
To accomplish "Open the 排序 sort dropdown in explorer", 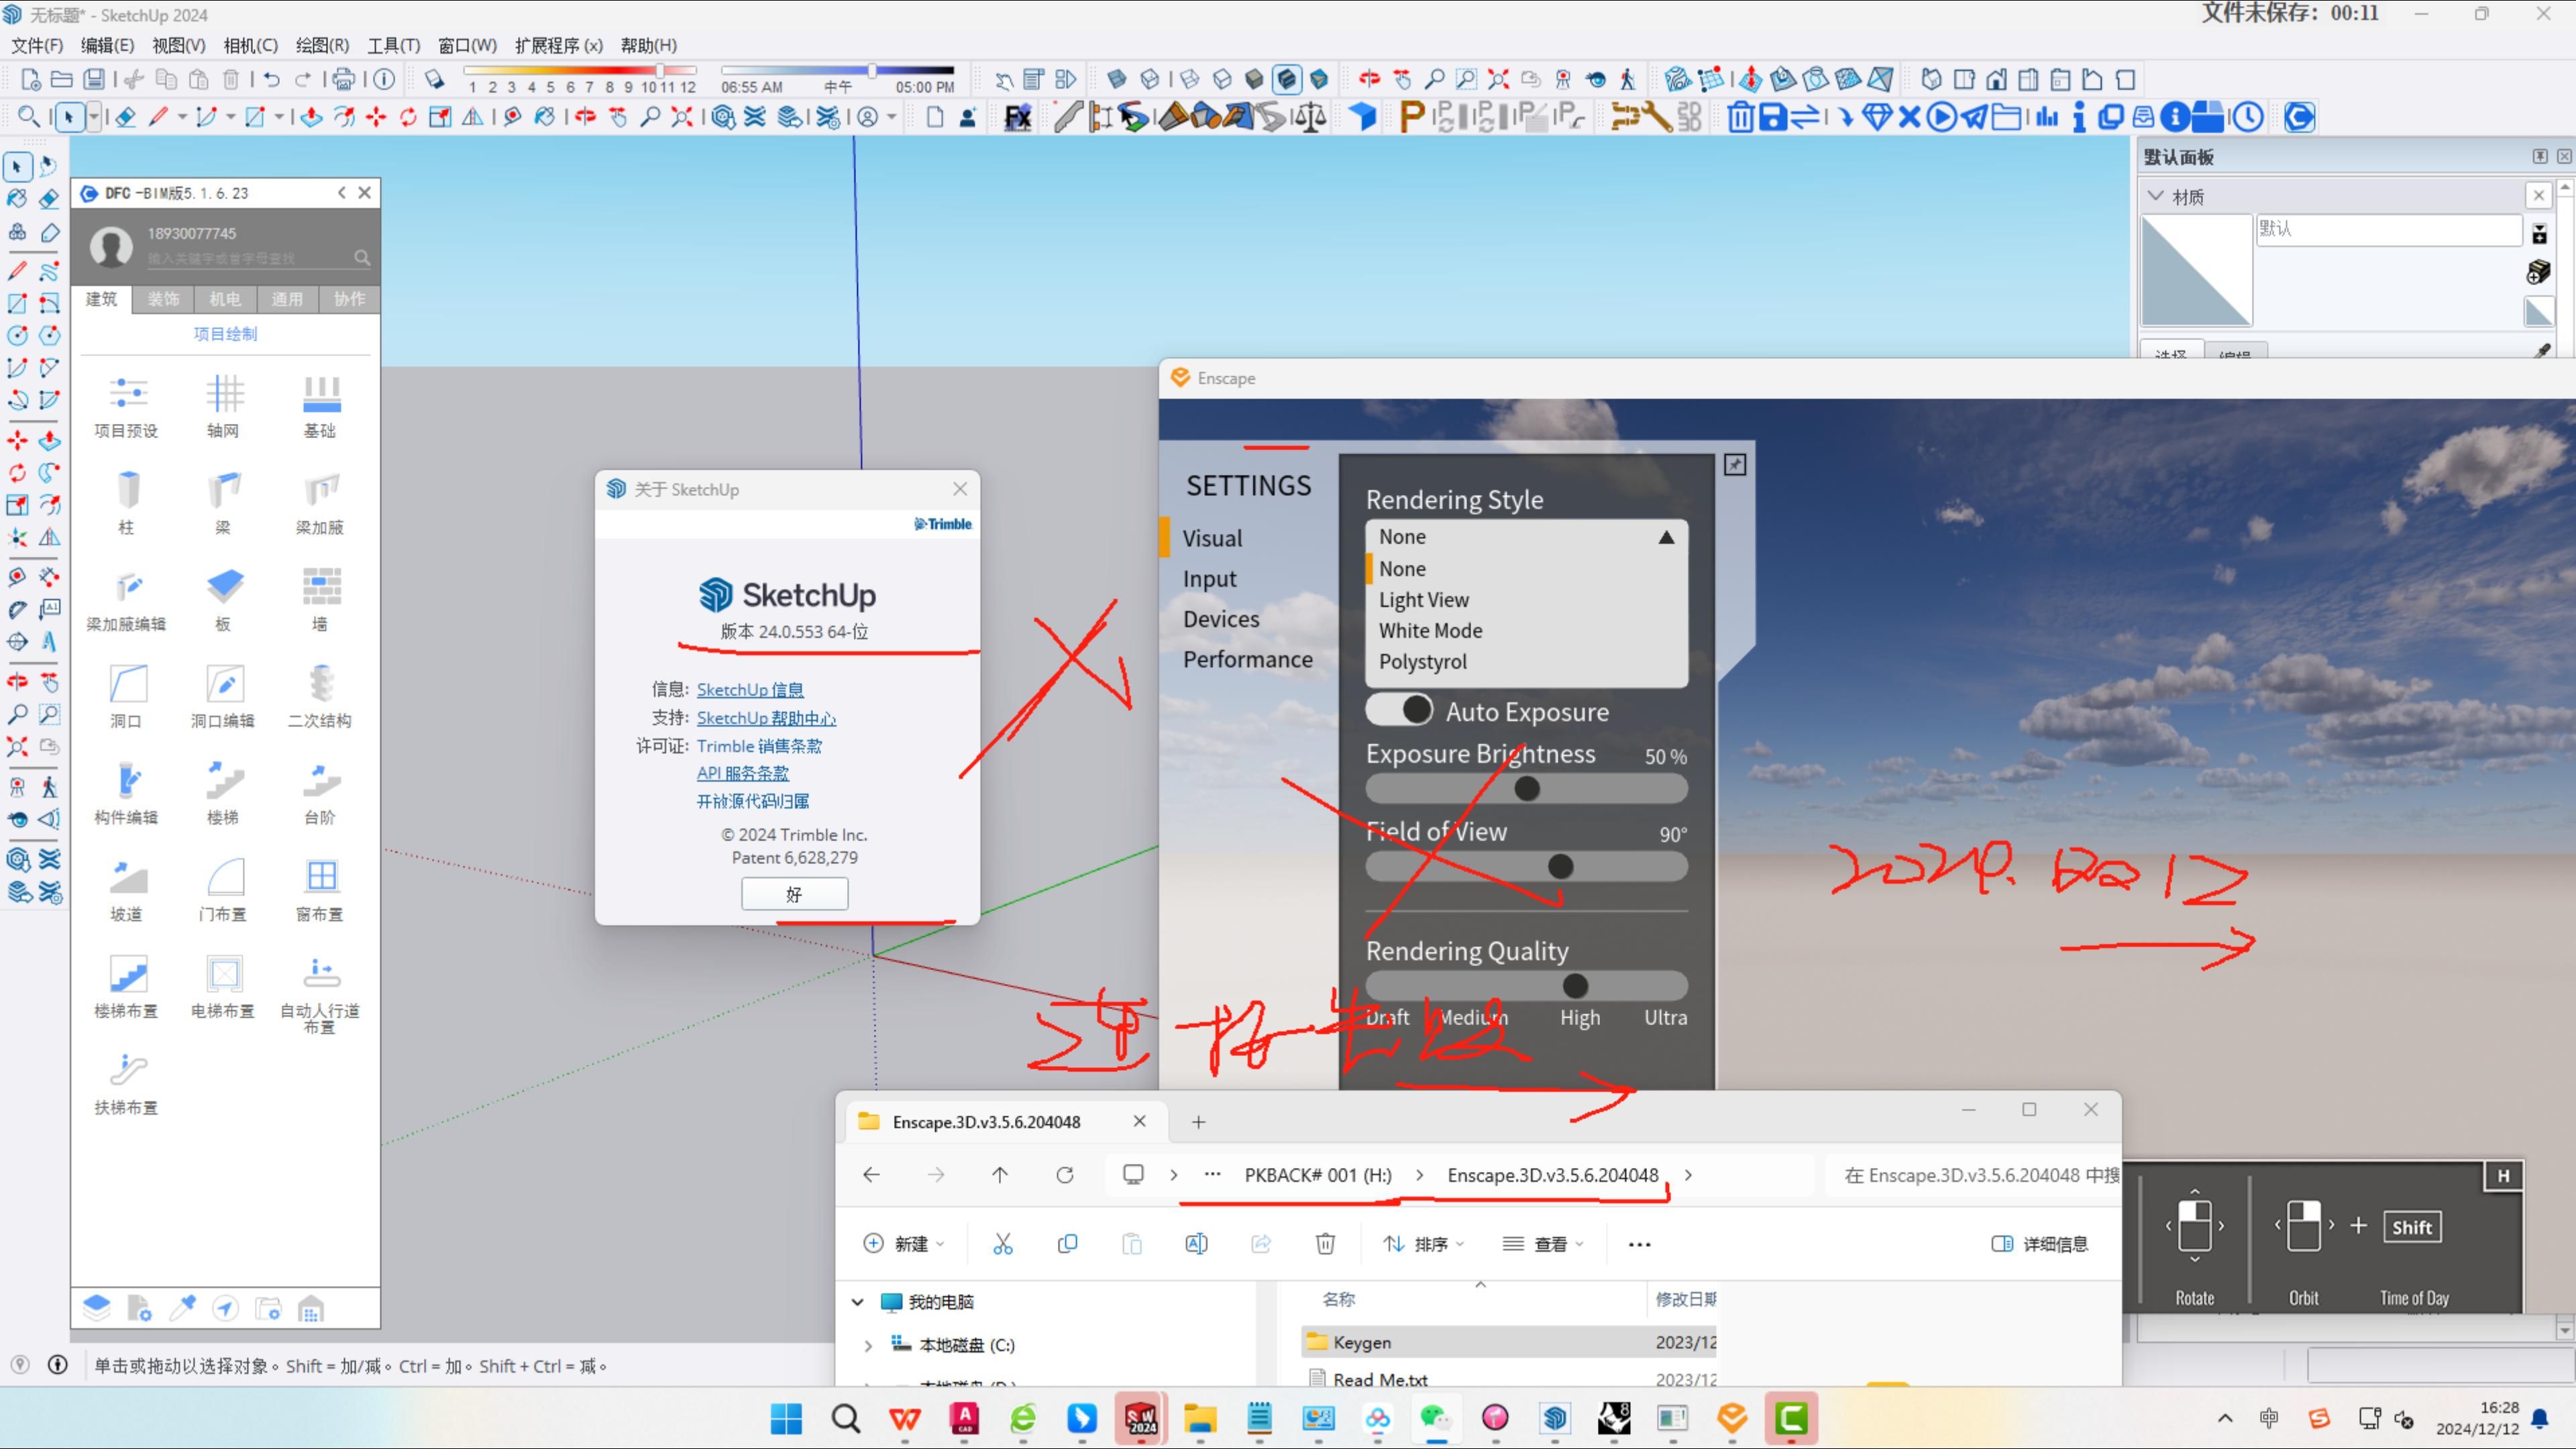I will (1424, 1243).
